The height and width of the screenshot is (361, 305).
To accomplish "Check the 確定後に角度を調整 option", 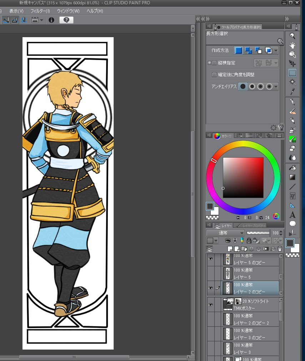I will (x=214, y=75).
